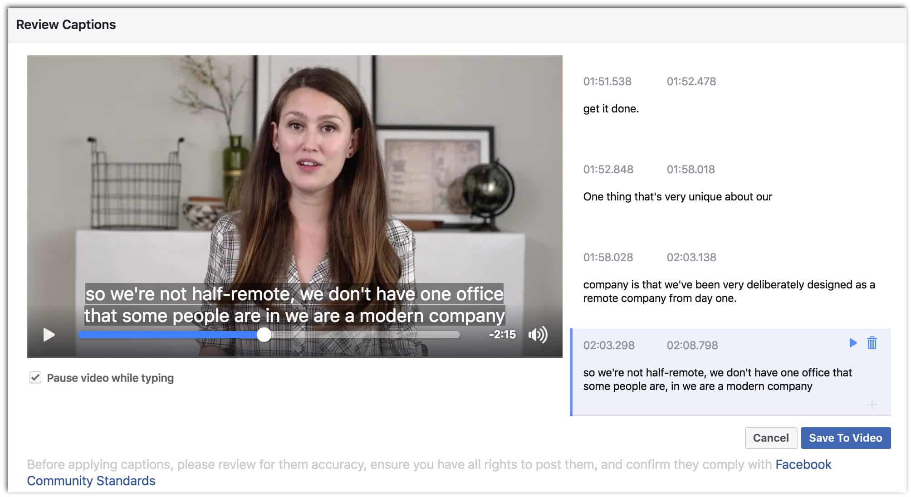Select end time 02:08.798
Image resolution: width=911 pixels, height=497 pixels.
pos(692,346)
